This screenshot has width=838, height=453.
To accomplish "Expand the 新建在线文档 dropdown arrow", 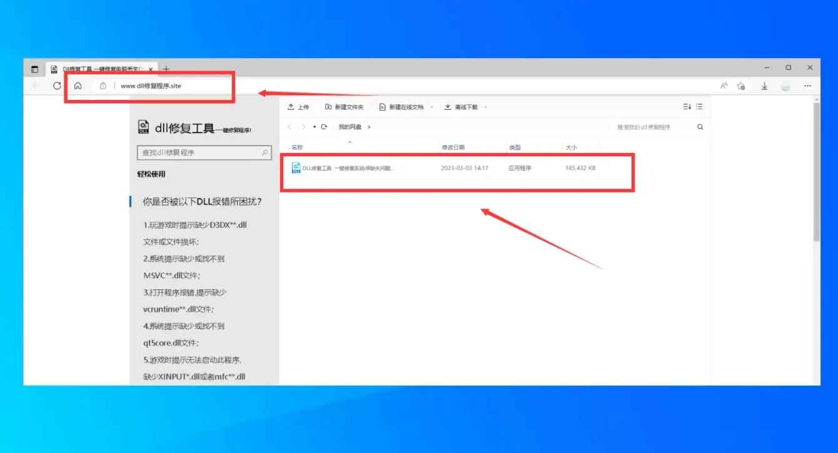I will (x=432, y=107).
